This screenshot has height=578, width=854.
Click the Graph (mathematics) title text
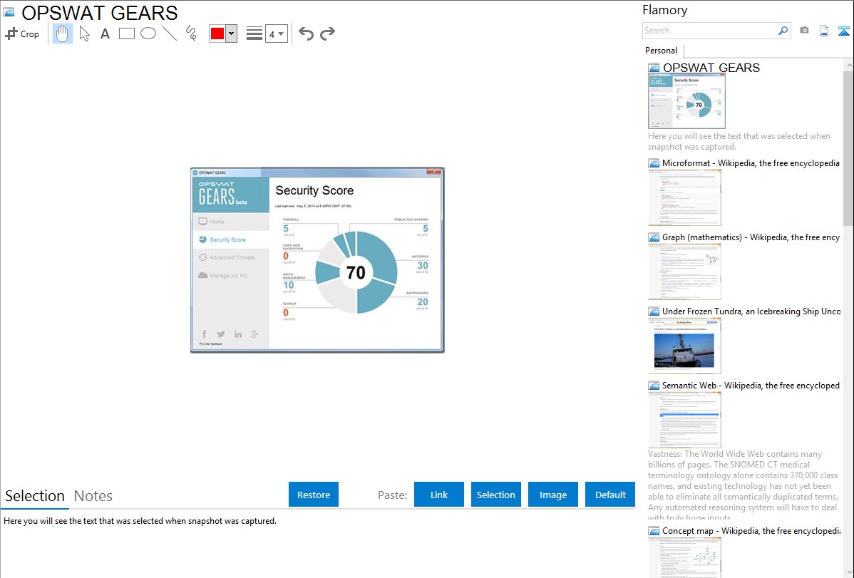[751, 237]
